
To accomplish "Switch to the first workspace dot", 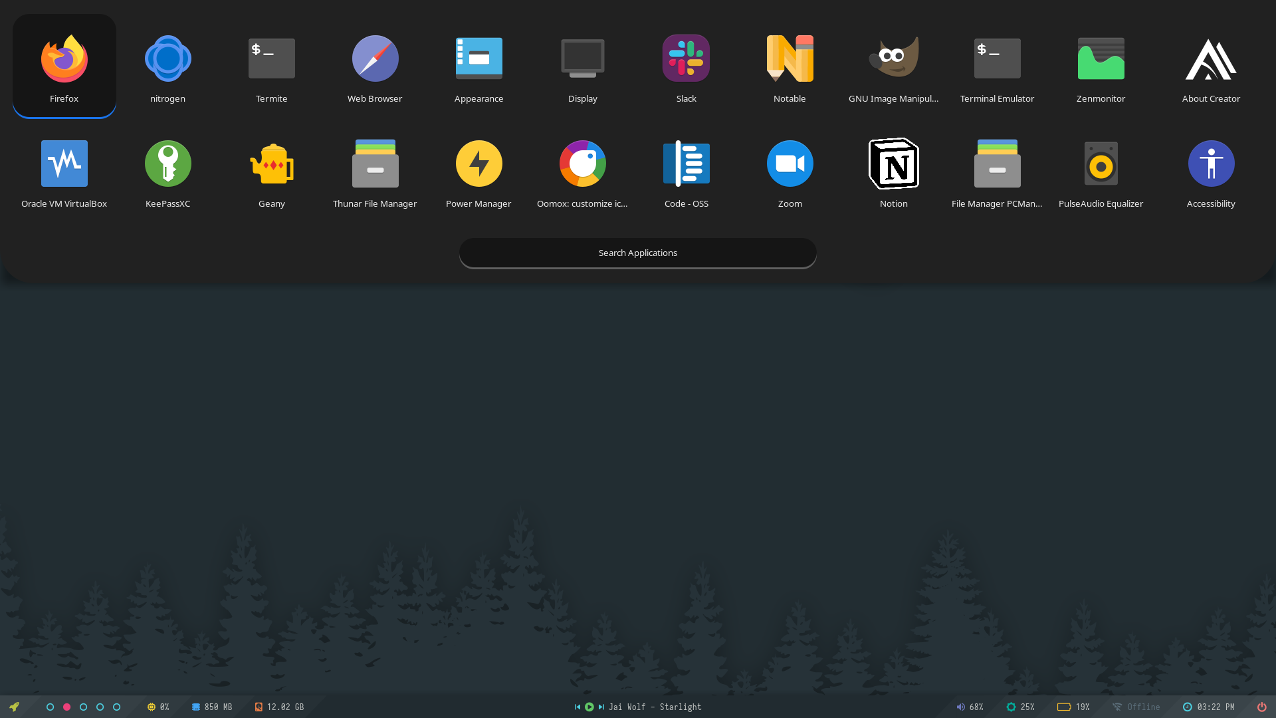I will pos(50,707).
